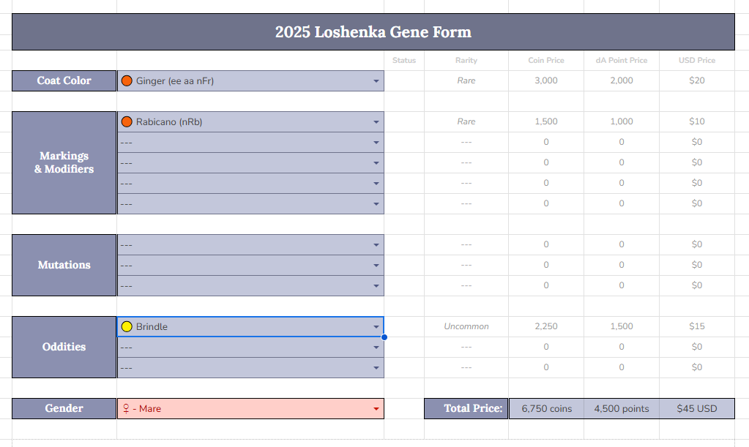This screenshot has width=749, height=447.
Task: Click the Total Price label cell
Action: click(x=466, y=408)
